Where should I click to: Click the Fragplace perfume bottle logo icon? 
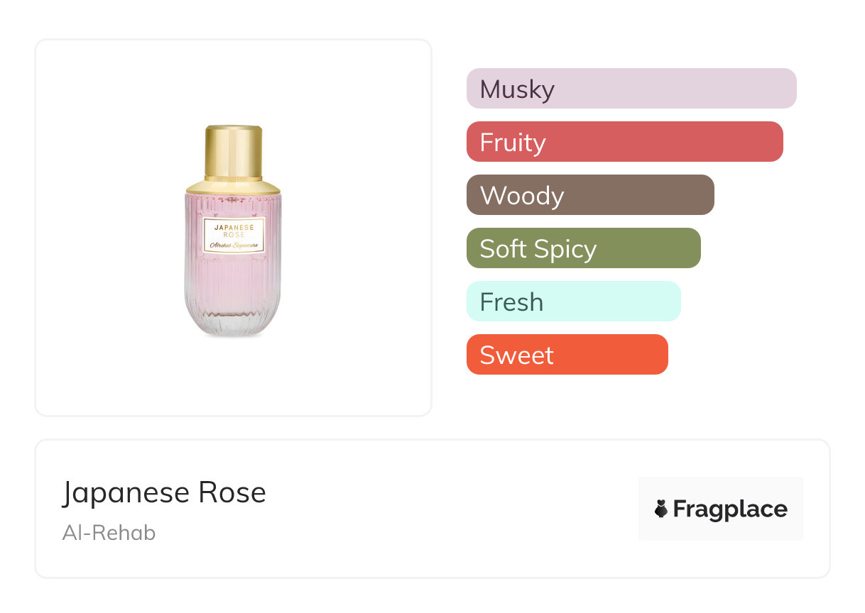(x=661, y=509)
